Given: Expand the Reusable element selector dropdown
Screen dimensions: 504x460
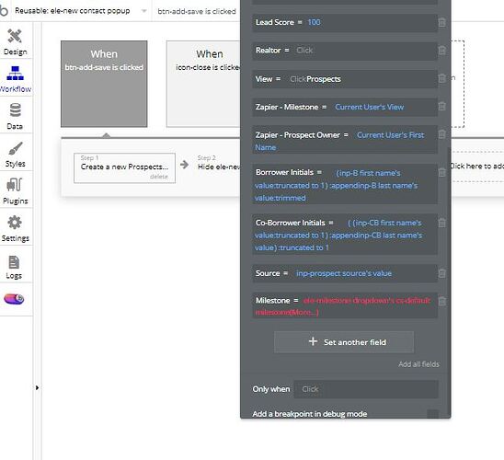Looking at the screenshot, I should point(144,11).
